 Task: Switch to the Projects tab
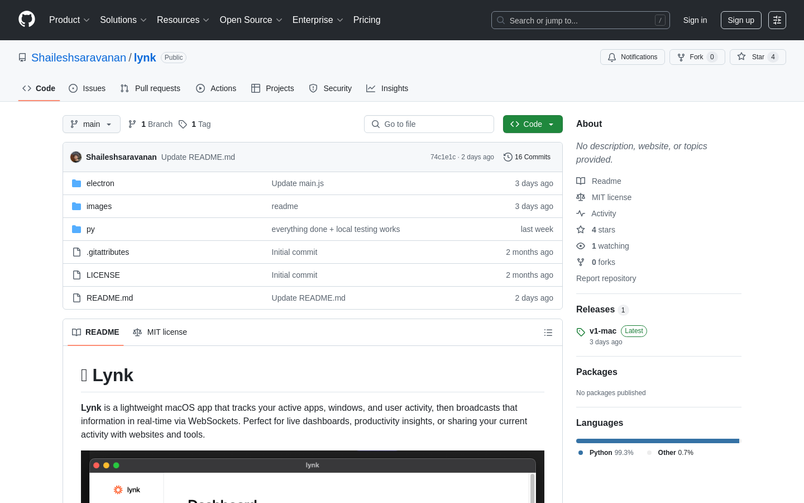[x=272, y=88]
